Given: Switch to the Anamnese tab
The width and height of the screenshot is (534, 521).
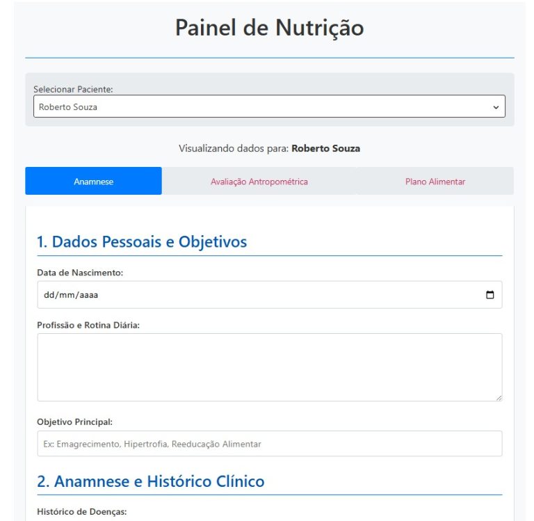Looking at the screenshot, I should pos(94,182).
